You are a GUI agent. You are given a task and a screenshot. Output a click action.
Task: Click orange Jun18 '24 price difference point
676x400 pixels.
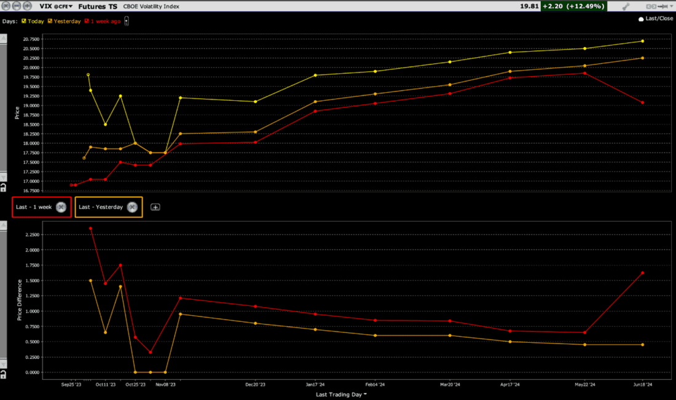click(643, 345)
